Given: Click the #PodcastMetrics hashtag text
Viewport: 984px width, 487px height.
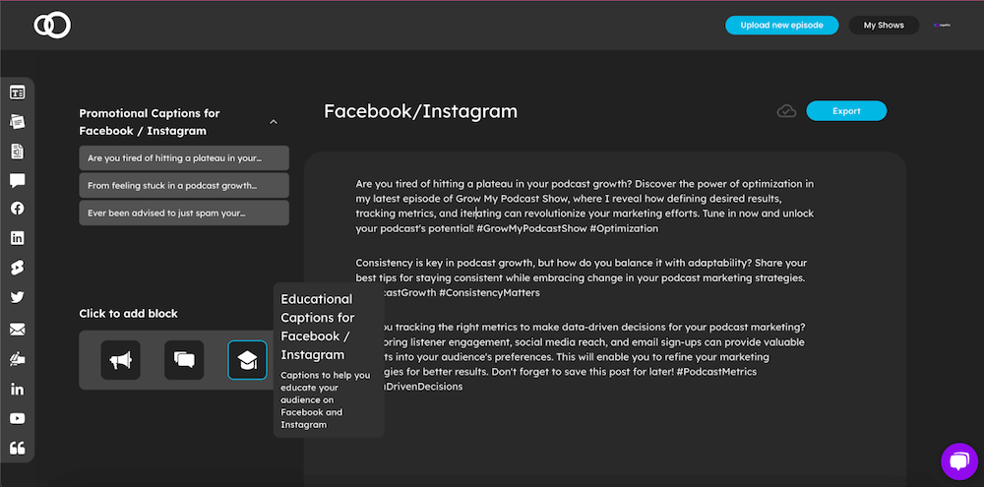Looking at the screenshot, I should [x=716, y=372].
